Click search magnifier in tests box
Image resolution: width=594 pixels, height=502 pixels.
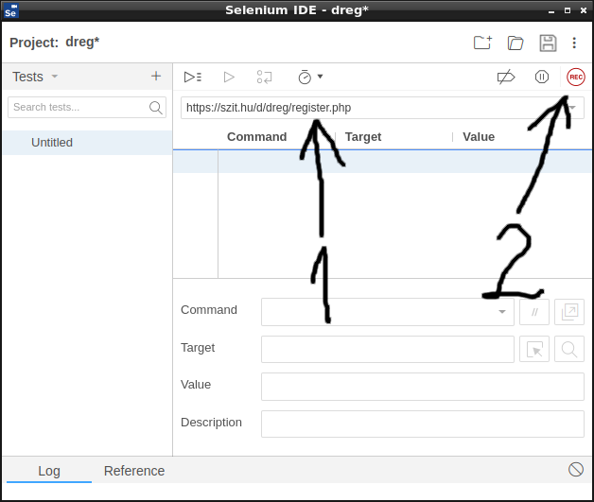[x=155, y=108]
